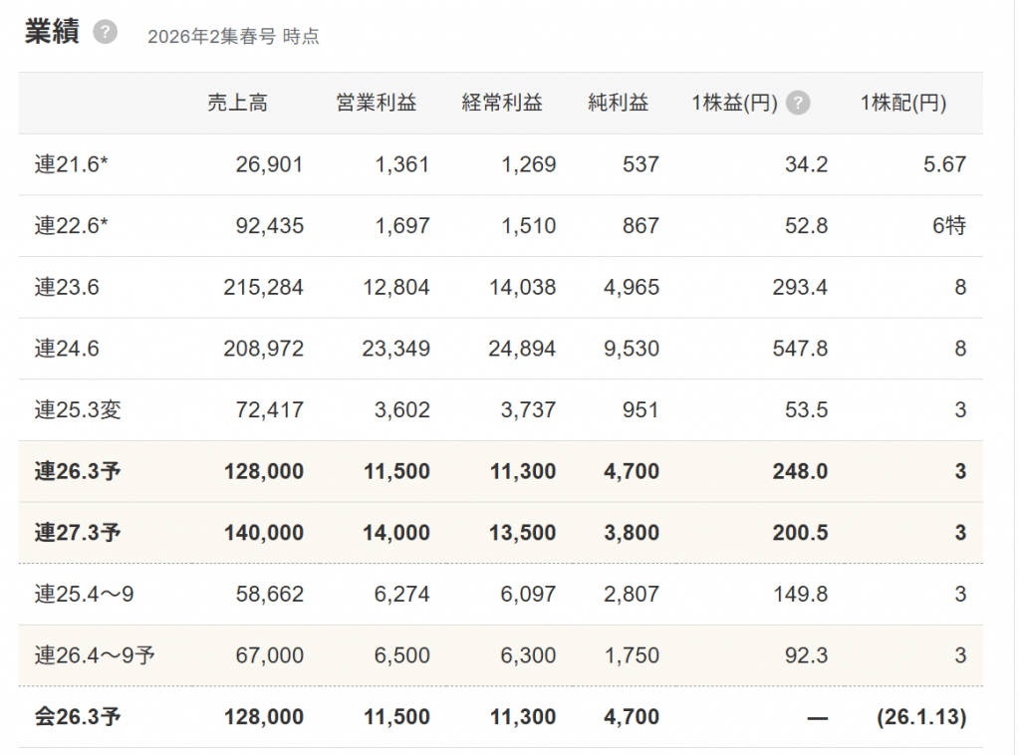
Task: Click the 2026年2集春号 時点 text
Action: [x=233, y=37]
